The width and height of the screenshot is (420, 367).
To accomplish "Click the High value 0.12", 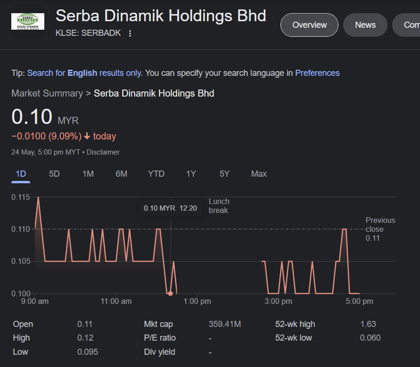I will coord(85,338).
